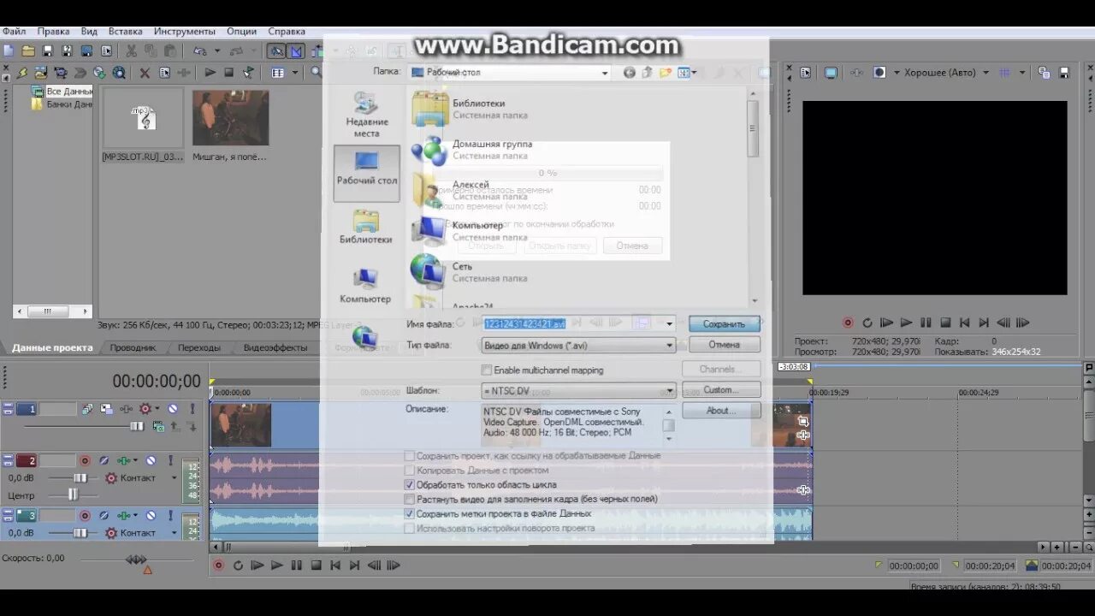Open preview quality 'Хорошее (Авто)' dropdown
Screen dimensions: 1095x616
click(985, 74)
